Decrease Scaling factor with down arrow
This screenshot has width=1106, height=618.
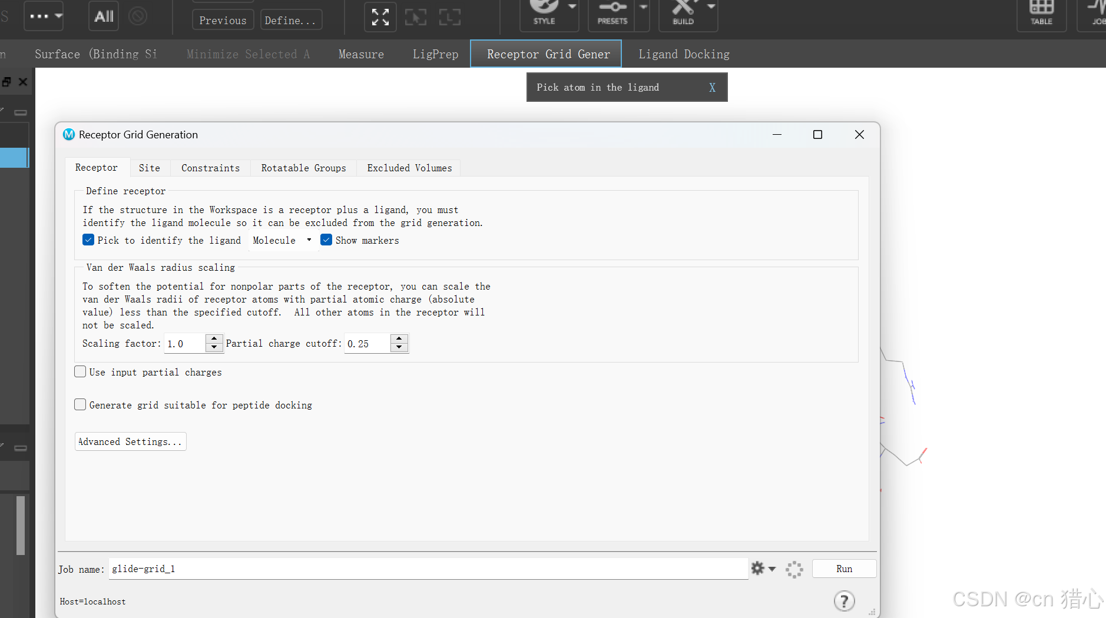click(x=214, y=347)
